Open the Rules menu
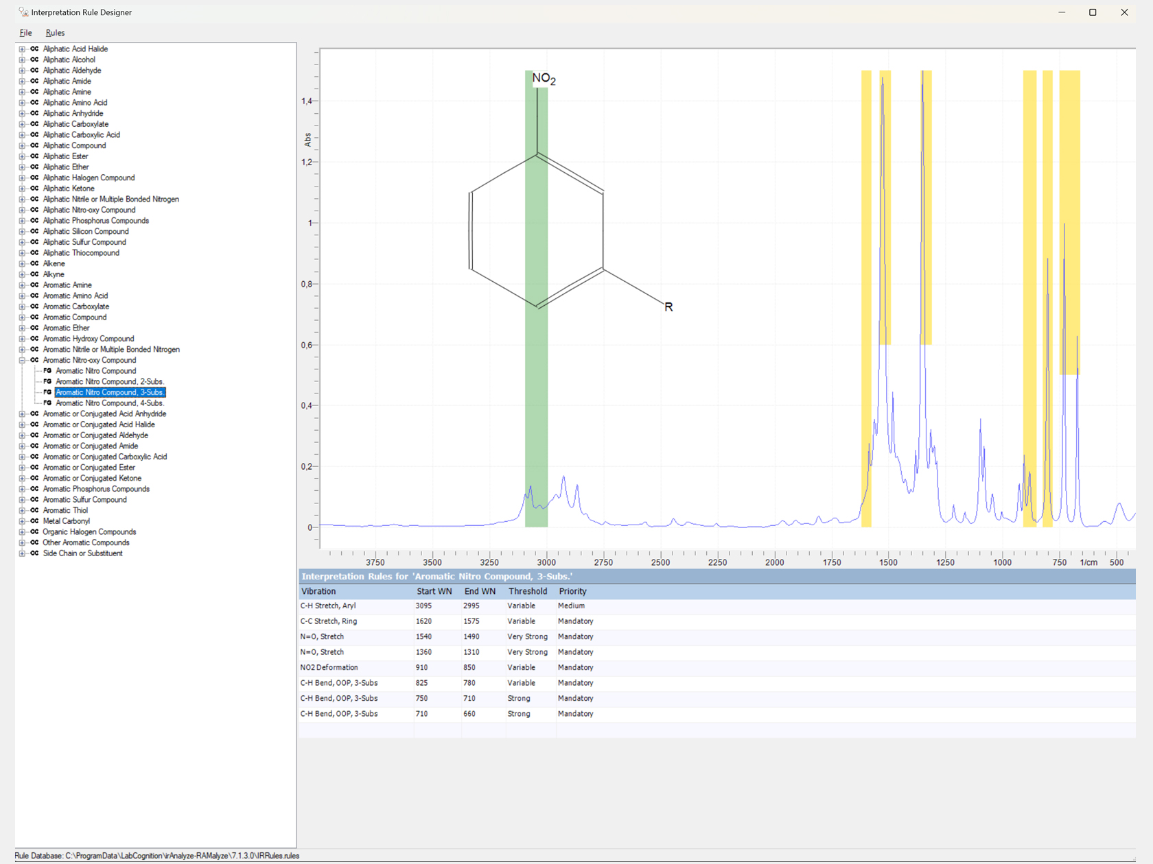This screenshot has width=1153, height=864. [55, 33]
